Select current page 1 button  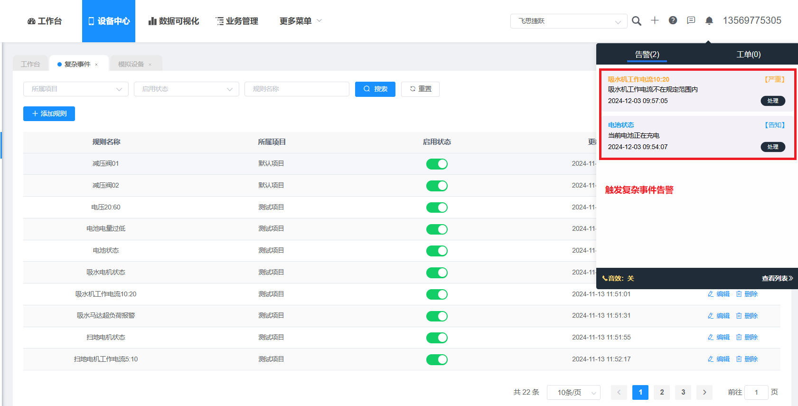tap(640, 392)
